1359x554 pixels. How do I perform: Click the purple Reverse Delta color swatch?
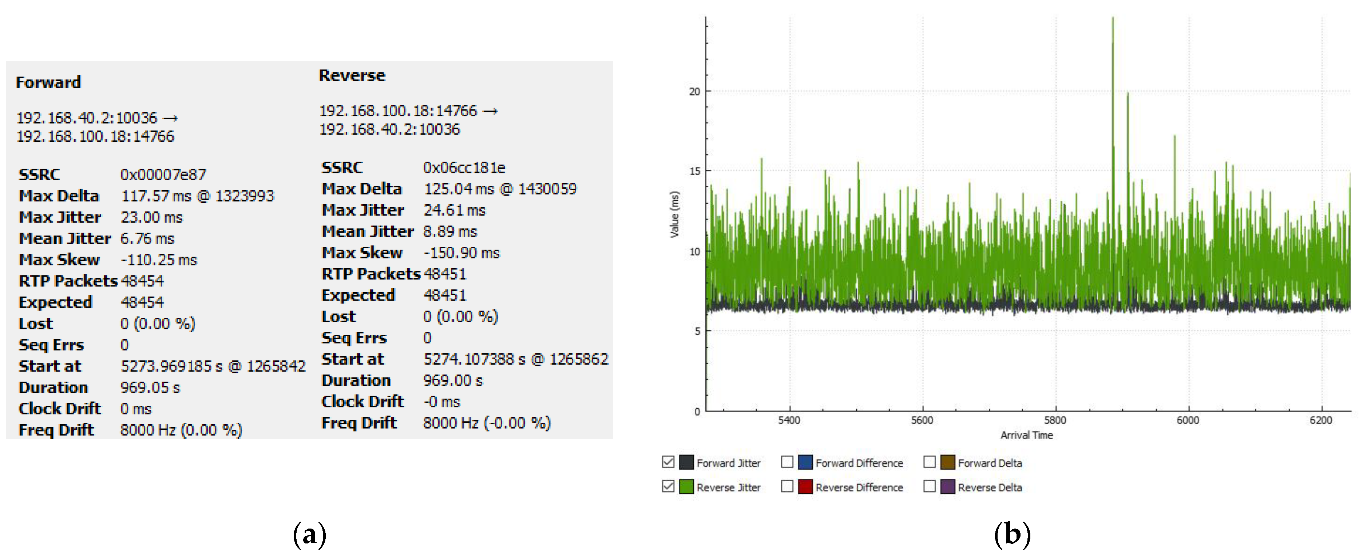pyautogui.click(x=947, y=486)
